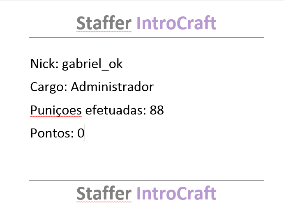Click the horizontal line beneath the header title
Viewport: 284px width, 220px height.
[x=146, y=38]
